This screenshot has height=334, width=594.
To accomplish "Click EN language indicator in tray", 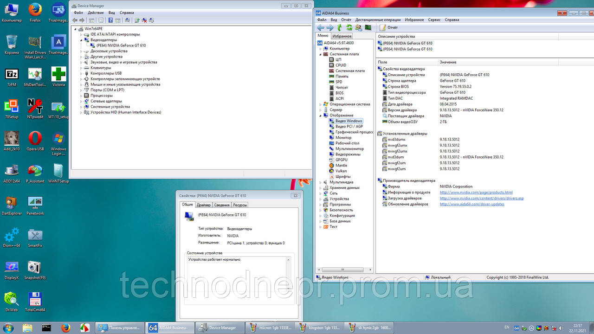I will click(507, 328).
